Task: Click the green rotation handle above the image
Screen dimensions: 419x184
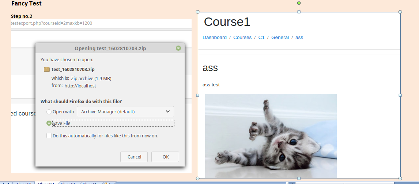Action: 299,3
